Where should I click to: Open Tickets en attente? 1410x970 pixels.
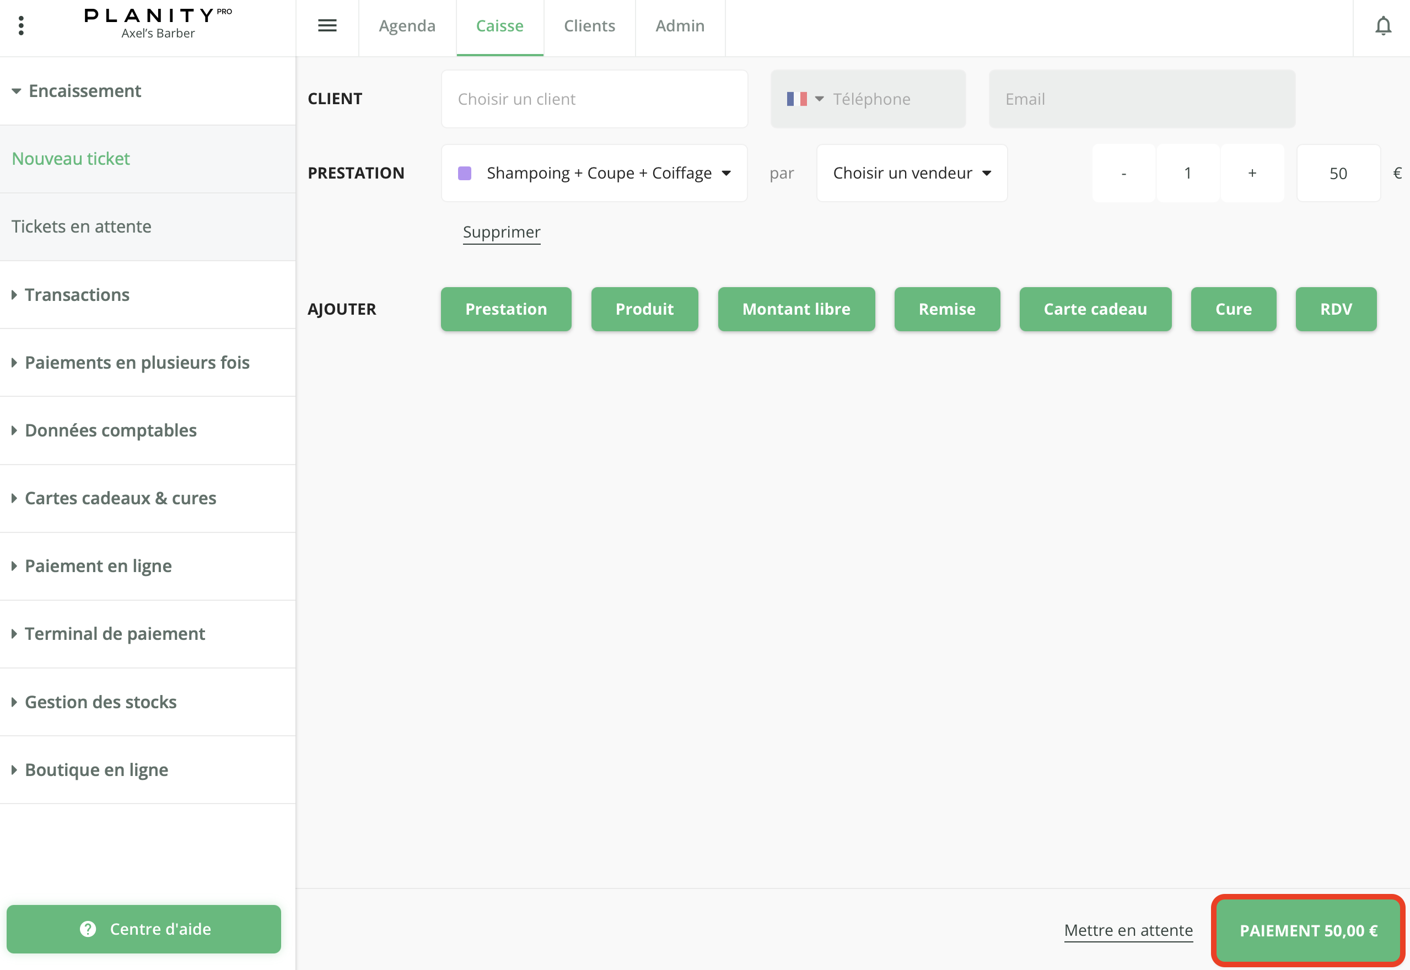coord(82,227)
